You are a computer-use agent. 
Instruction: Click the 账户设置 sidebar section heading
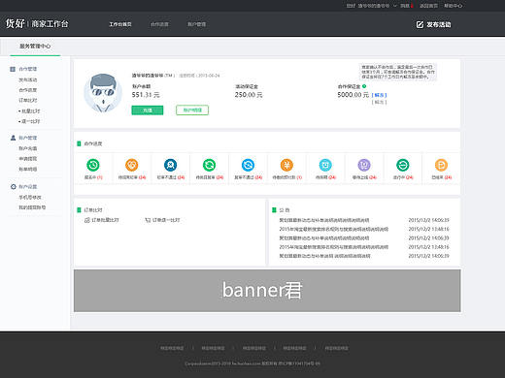pyautogui.click(x=28, y=187)
